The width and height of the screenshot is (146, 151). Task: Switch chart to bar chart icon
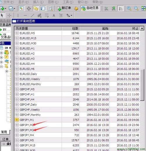pyautogui.click(x=106, y=8)
